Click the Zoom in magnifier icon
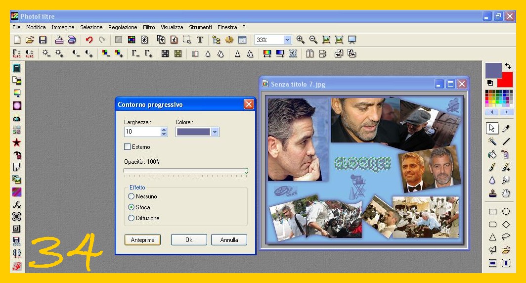Viewport: 526px width, 283px height. [x=301, y=40]
